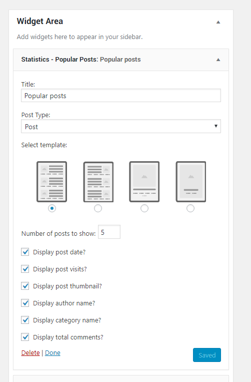Screen dimensions: 251x382
Task: Toggle Display total comments checkbox
Action: 25,337
